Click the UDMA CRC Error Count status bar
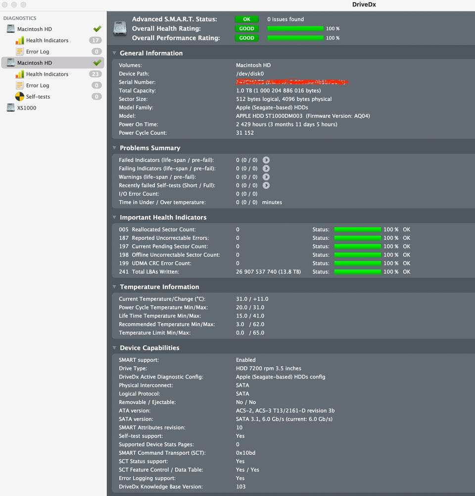 click(x=358, y=263)
